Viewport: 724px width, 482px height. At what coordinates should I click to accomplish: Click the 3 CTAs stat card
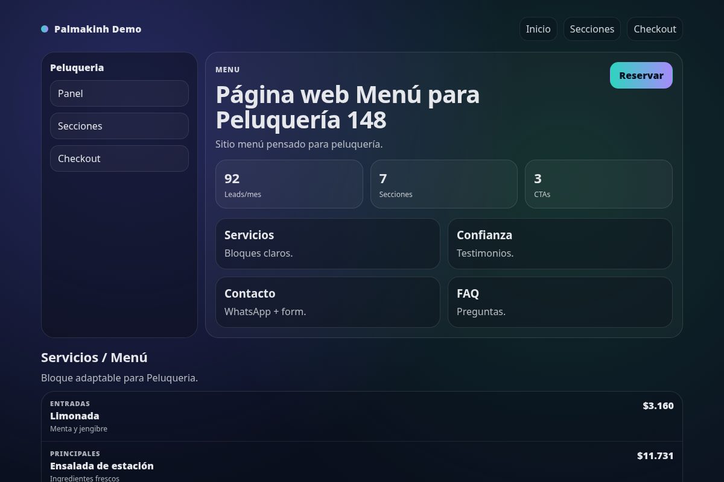(x=599, y=184)
